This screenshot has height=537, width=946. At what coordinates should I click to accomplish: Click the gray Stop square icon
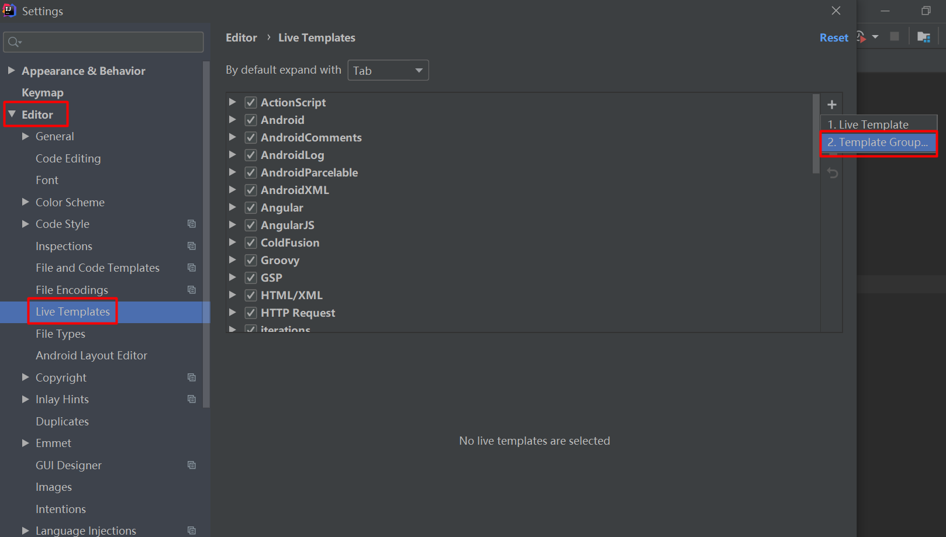[x=894, y=37]
